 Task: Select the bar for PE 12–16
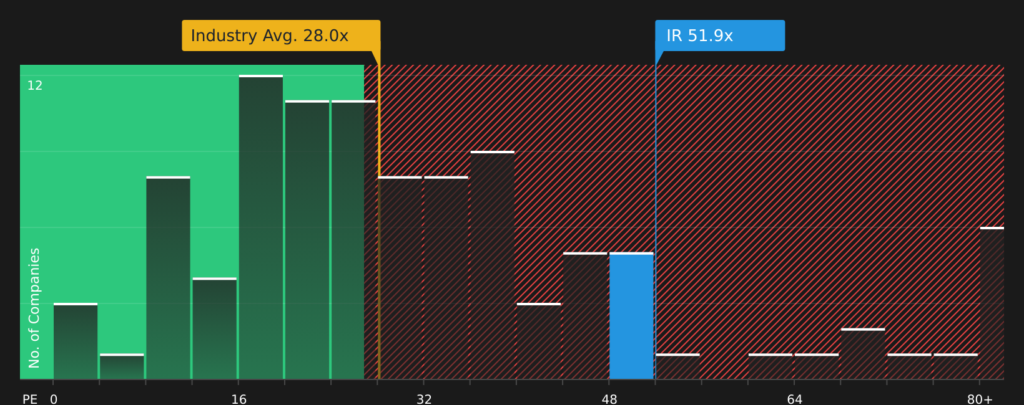(214, 328)
